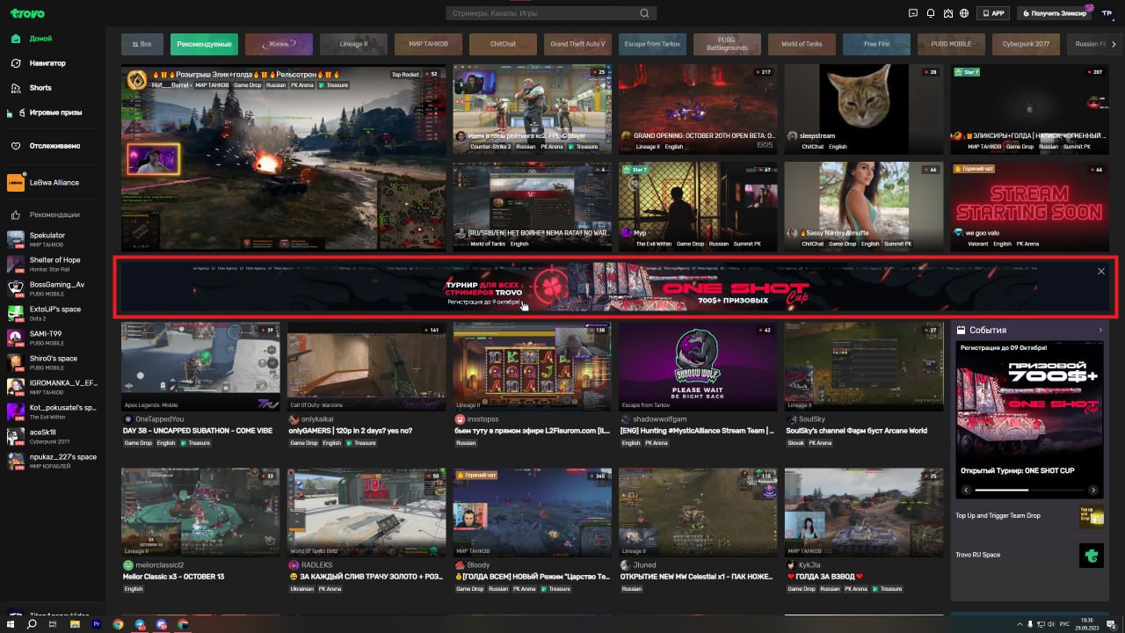Click the Trovo logo
Screen dimensions: 1125x633
tap(27, 13)
